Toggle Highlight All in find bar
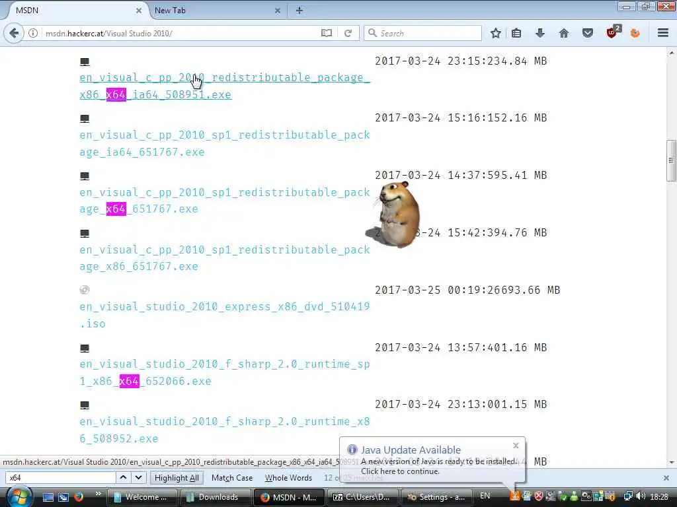This screenshot has height=507, width=677. 177,478
